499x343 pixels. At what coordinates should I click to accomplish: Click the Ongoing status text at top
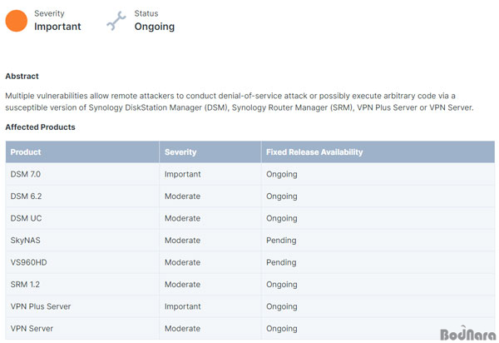pyautogui.click(x=155, y=27)
